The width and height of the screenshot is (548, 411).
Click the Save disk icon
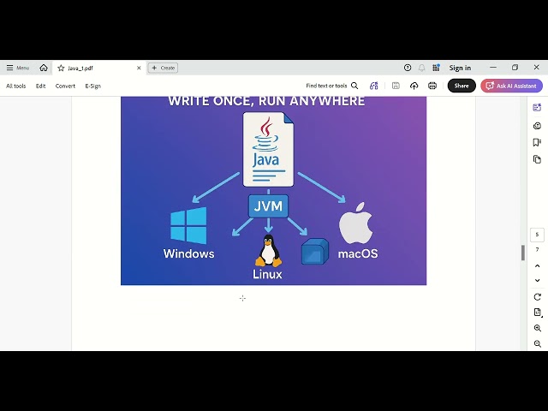(396, 86)
